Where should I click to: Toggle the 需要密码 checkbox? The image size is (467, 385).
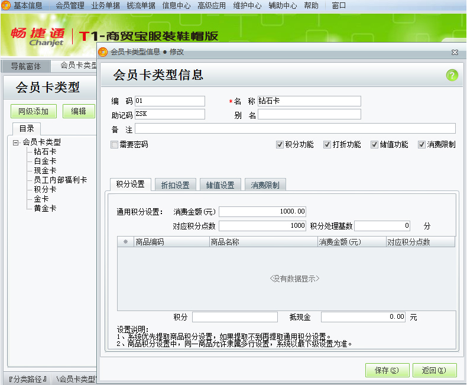pyautogui.click(x=114, y=145)
